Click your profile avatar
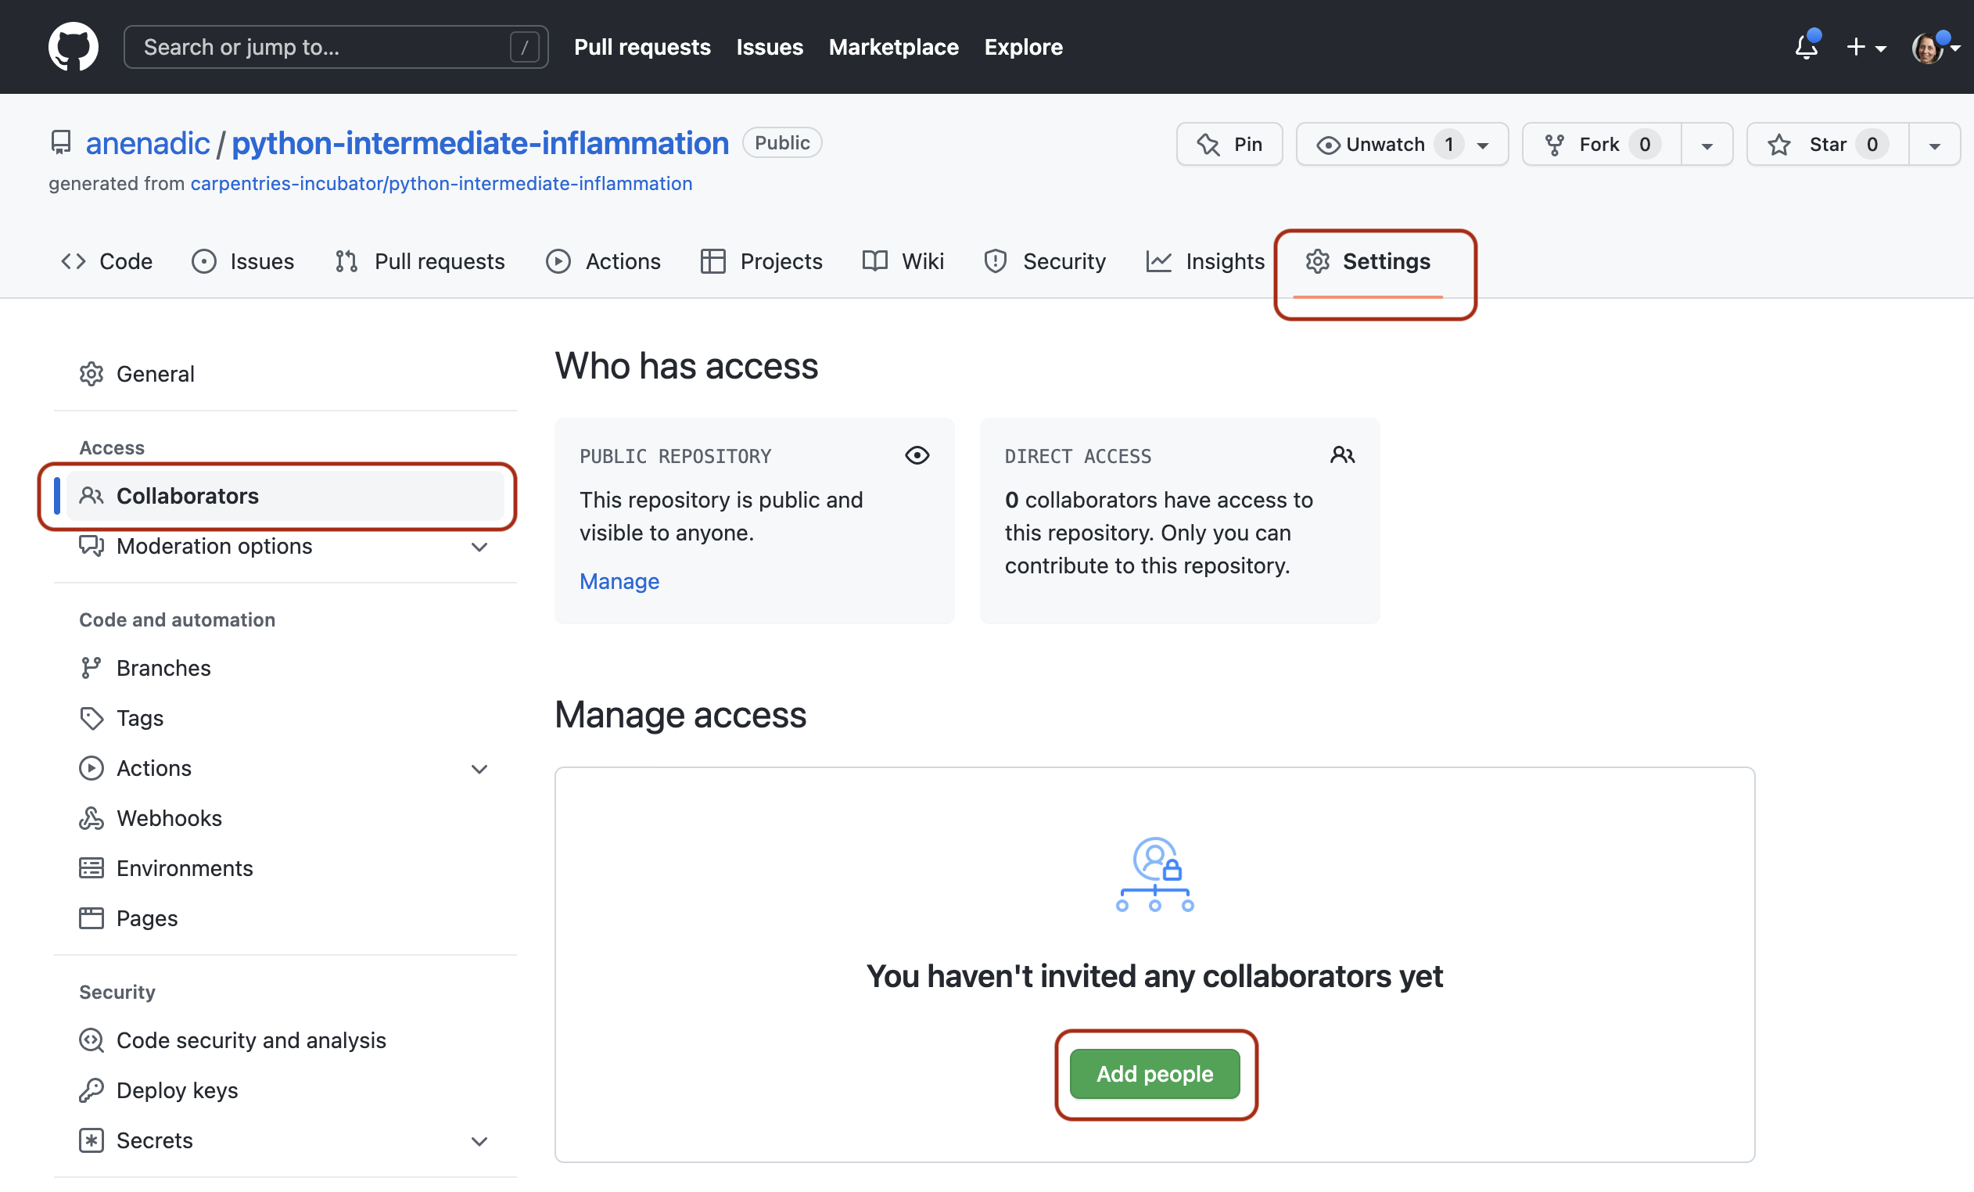Image resolution: width=1974 pixels, height=1192 pixels. pyautogui.click(x=1933, y=46)
